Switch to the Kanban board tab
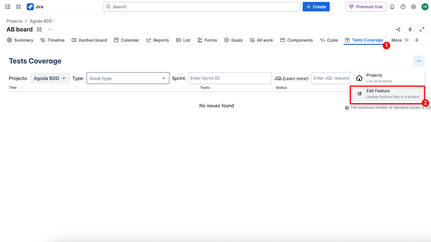431x242 pixels. pos(89,40)
